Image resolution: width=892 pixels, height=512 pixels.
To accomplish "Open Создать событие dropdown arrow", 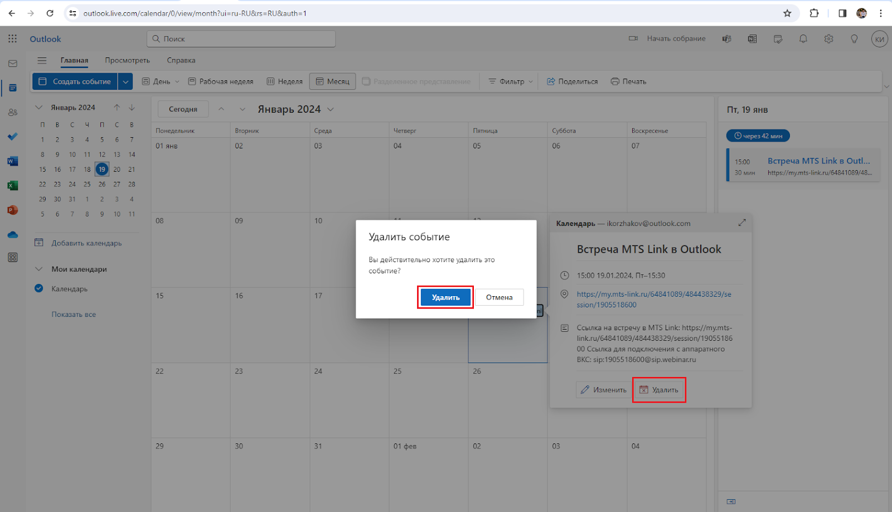I will click(126, 81).
